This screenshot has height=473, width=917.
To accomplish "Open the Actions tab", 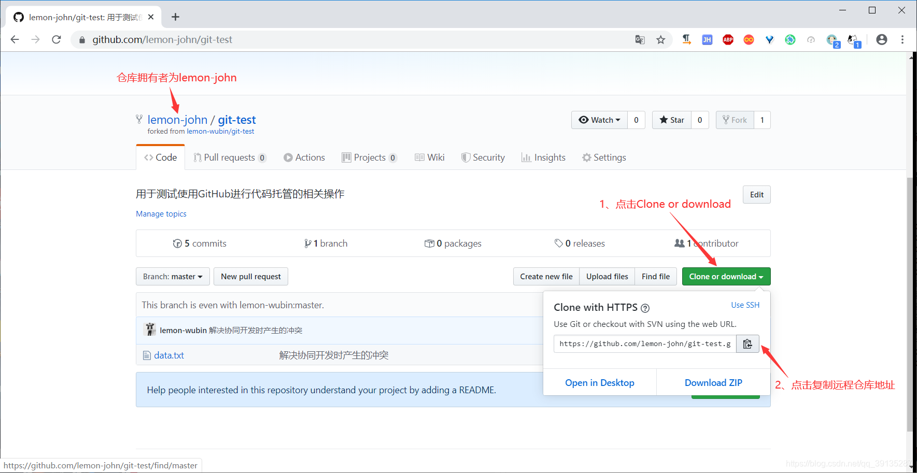I will pyautogui.click(x=304, y=157).
